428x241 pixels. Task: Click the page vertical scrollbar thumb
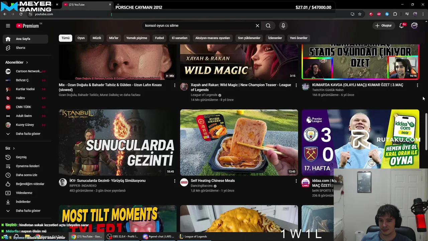[x=426, y=132]
